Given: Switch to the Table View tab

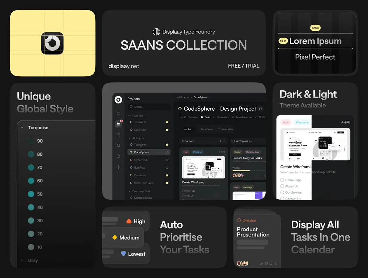Looking at the screenshot, I should point(207,129).
